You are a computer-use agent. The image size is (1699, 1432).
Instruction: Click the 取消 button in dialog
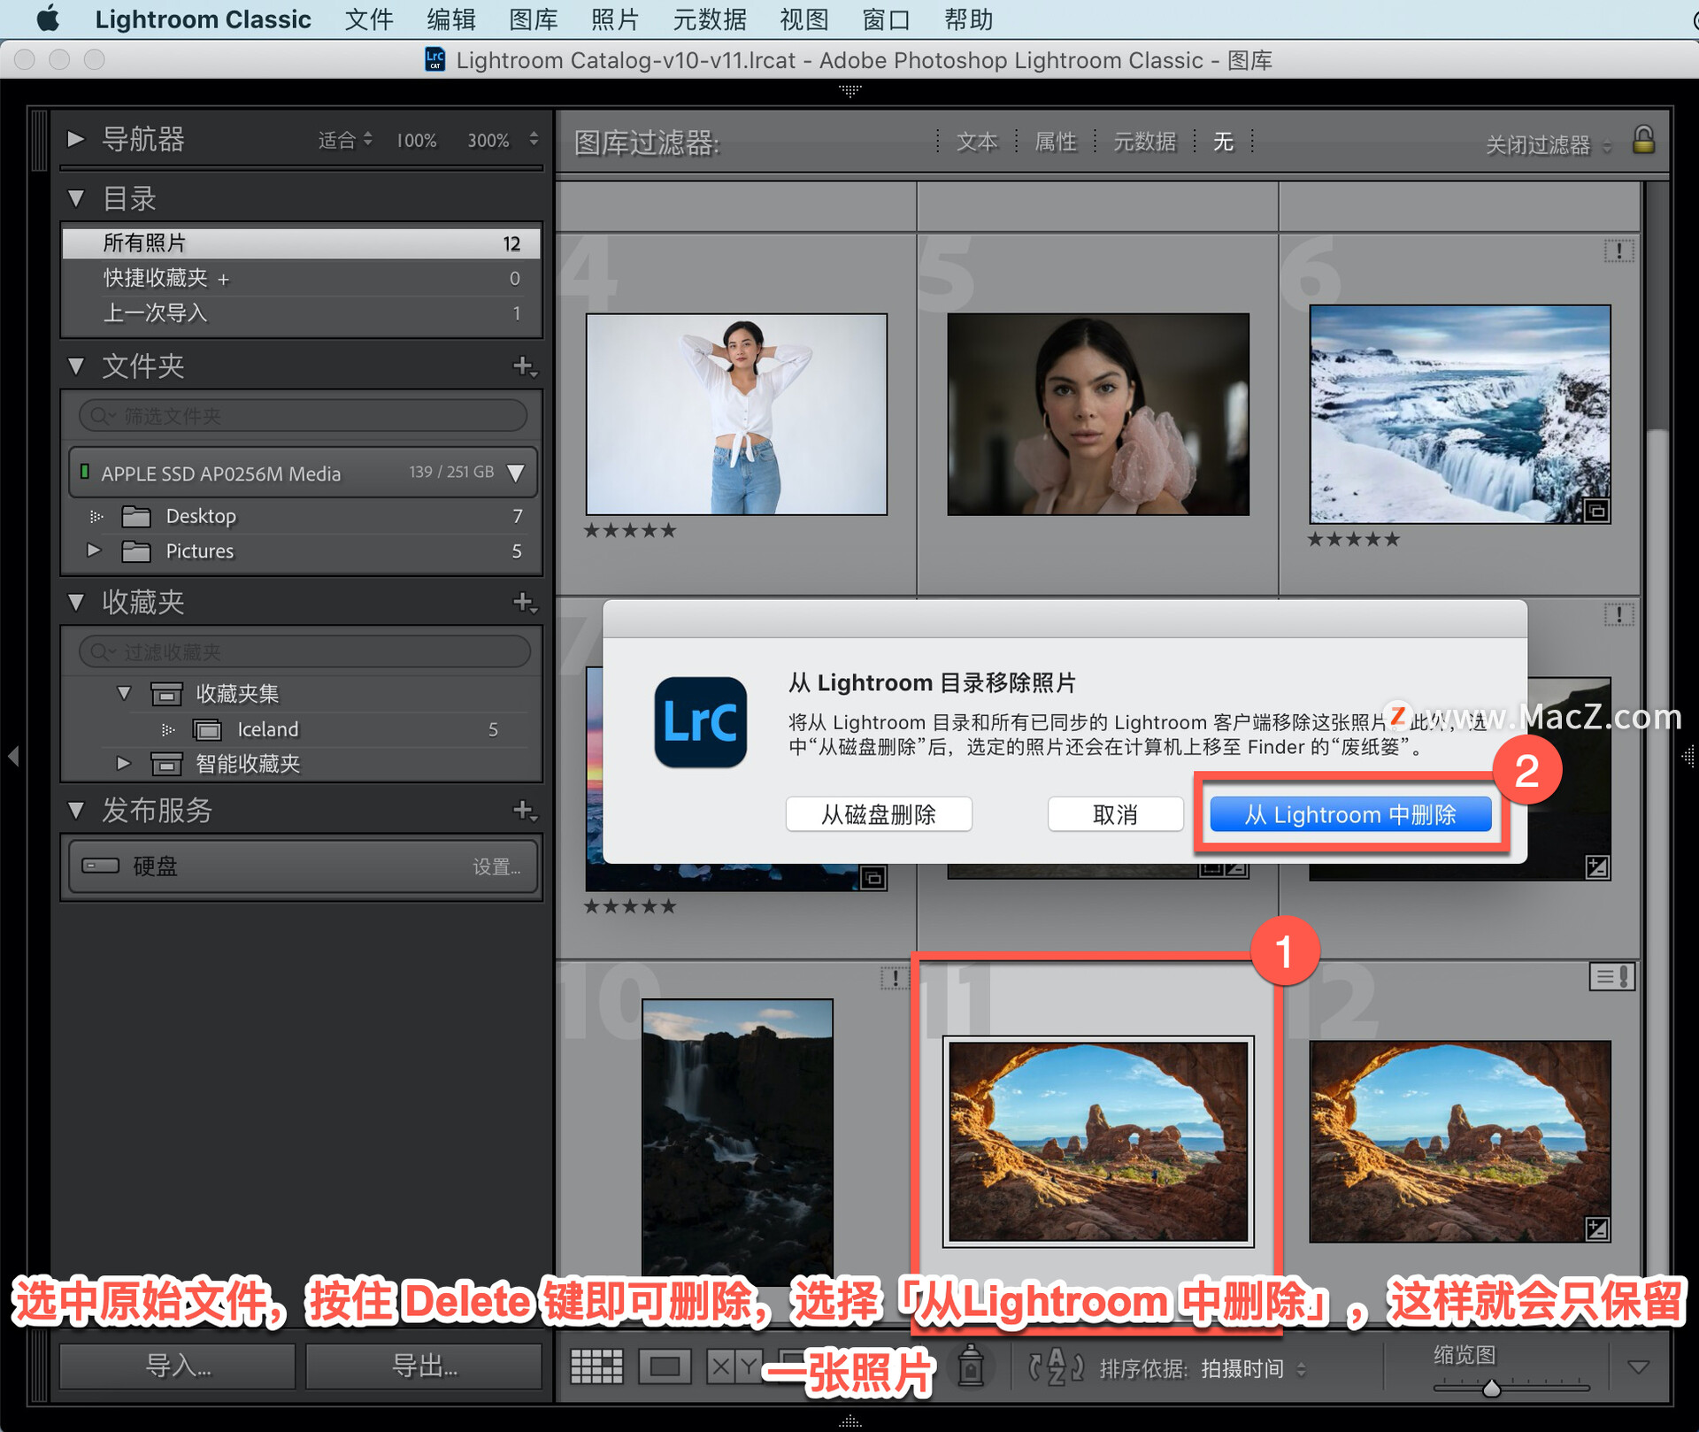(x=1115, y=814)
